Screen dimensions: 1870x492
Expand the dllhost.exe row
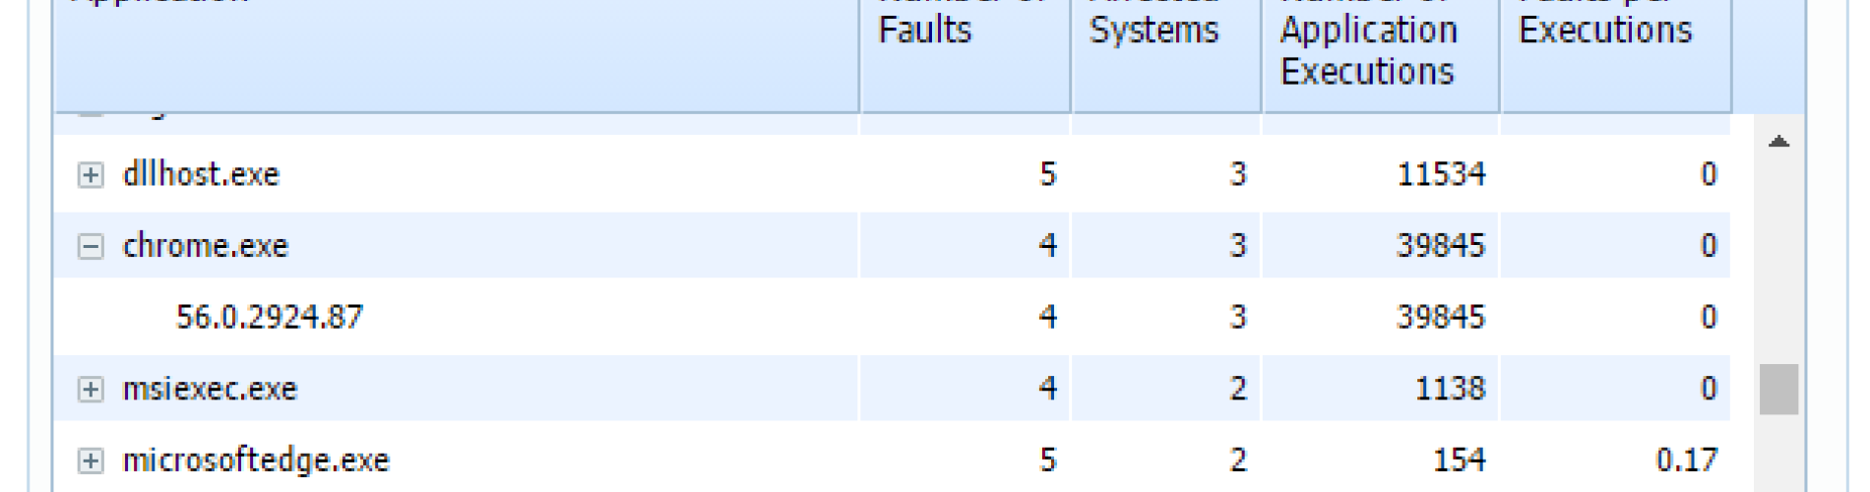(91, 175)
